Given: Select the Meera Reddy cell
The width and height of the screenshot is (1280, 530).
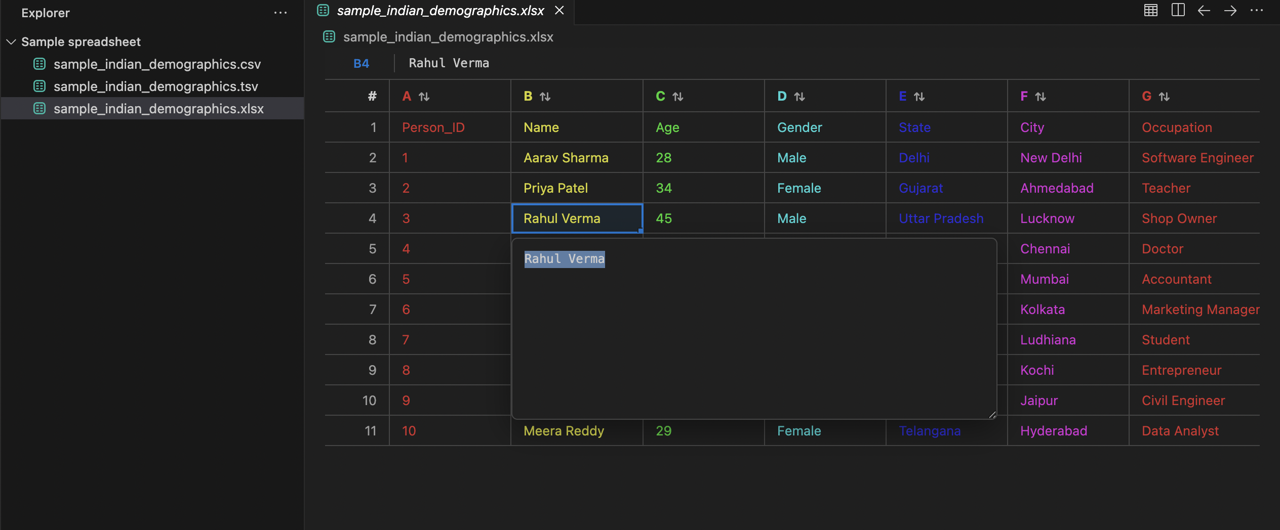Looking at the screenshot, I should [x=577, y=431].
